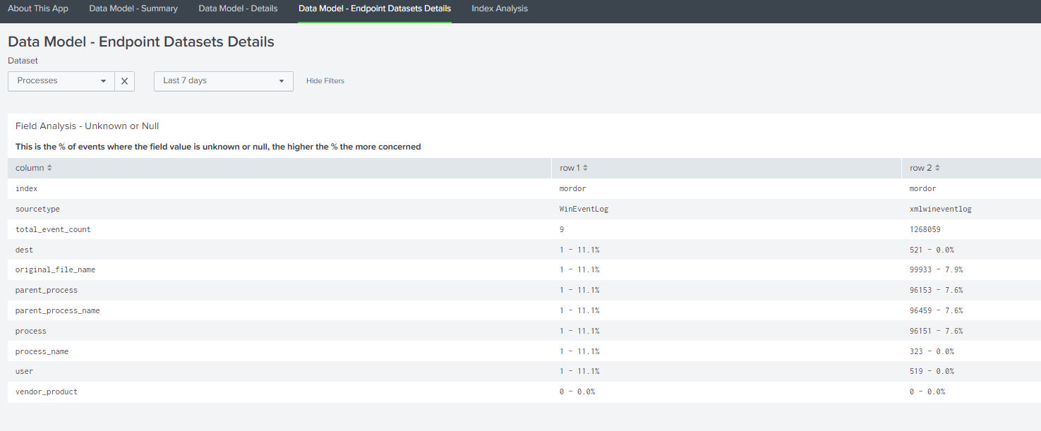Open the About This App tab
The height and width of the screenshot is (431, 1041).
pyautogui.click(x=38, y=9)
